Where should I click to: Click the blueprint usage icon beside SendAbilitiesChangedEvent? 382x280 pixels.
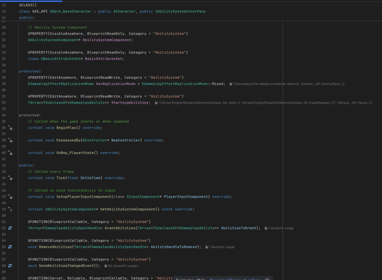[9, 265]
